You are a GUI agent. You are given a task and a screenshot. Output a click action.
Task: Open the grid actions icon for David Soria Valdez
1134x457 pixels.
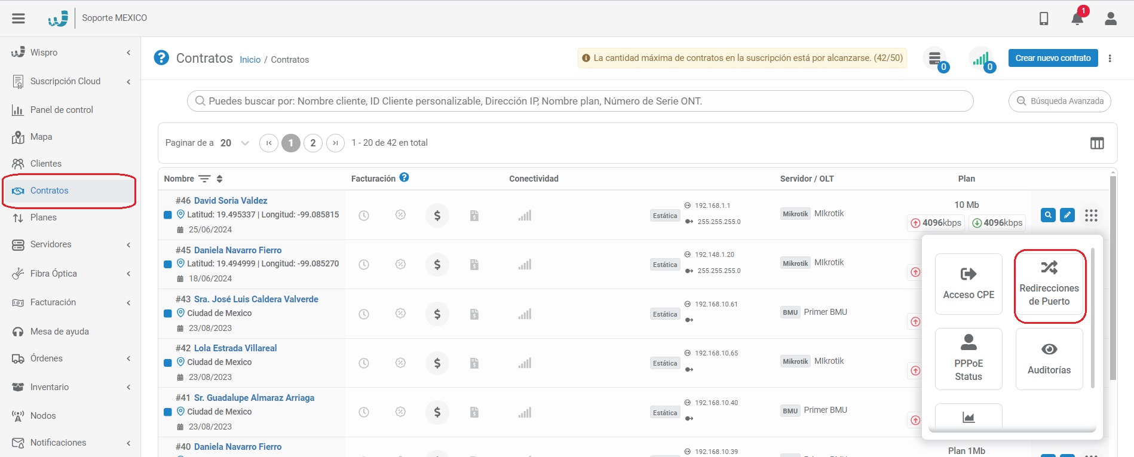tap(1091, 215)
